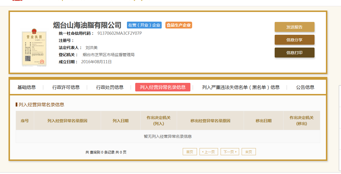The image size is (341, 174).
Task: Switch to the 行政处罚信息 tab
Action: (x=110, y=87)
